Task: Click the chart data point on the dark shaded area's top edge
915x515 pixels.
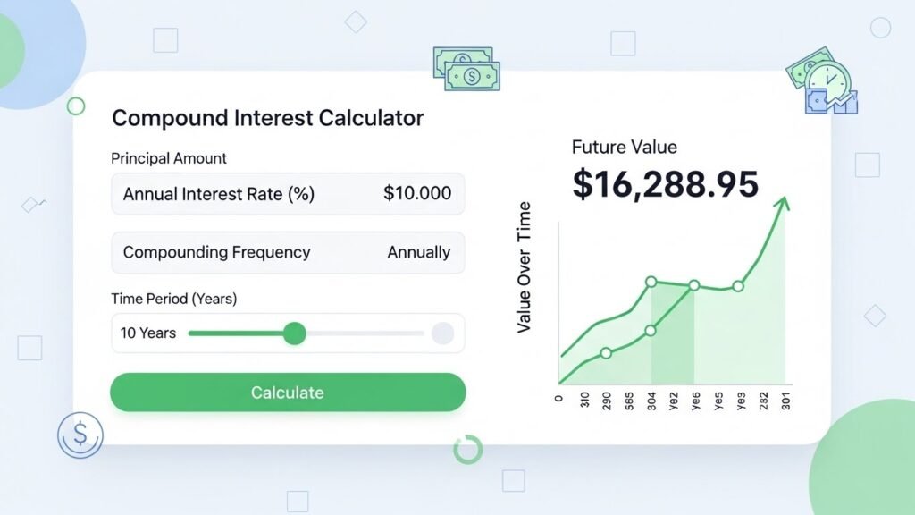Action: coord(651,282)
